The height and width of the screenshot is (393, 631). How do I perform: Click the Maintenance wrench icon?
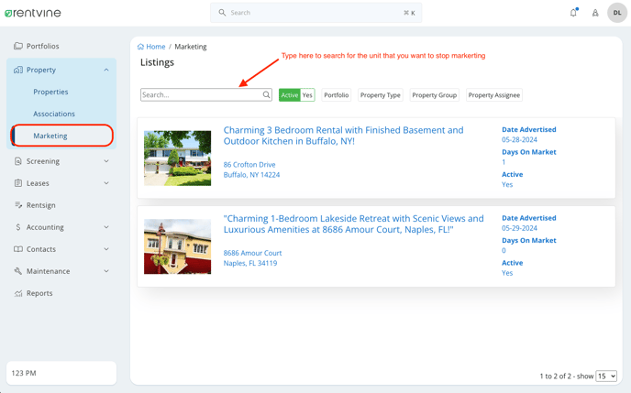(x=18, y=271)
